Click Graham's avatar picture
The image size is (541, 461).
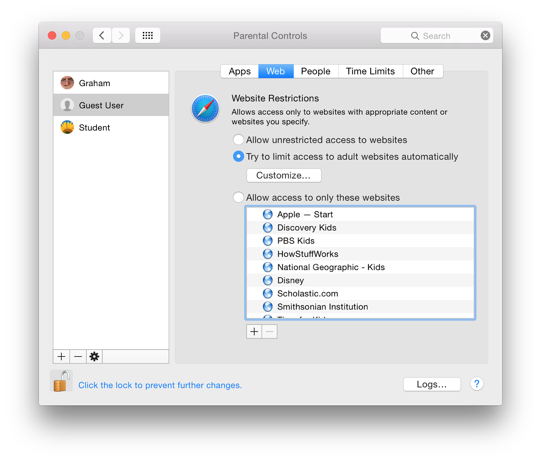(67, 83)
